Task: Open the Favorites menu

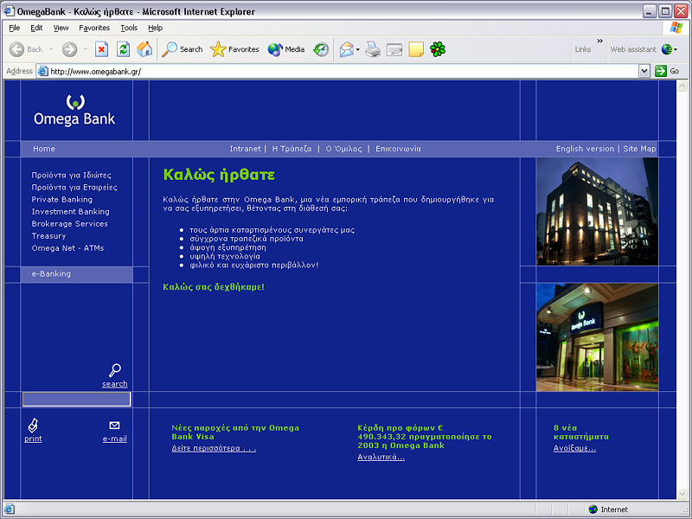Action: tap(94, 28)
